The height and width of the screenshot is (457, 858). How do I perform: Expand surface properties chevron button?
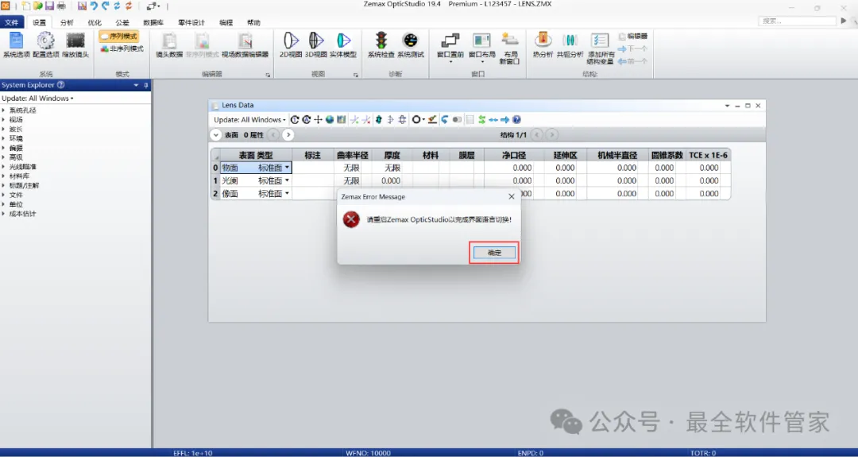point(215,134)
